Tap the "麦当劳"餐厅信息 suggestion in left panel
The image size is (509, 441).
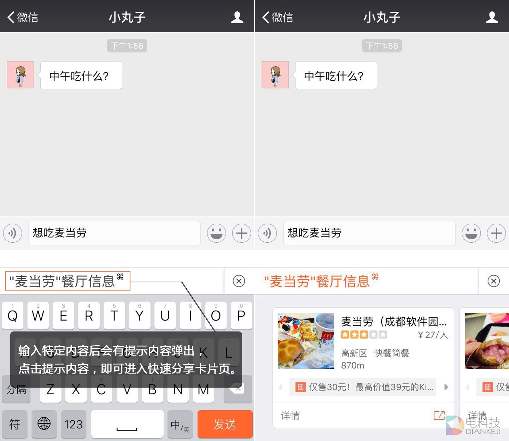pos(67,281)
